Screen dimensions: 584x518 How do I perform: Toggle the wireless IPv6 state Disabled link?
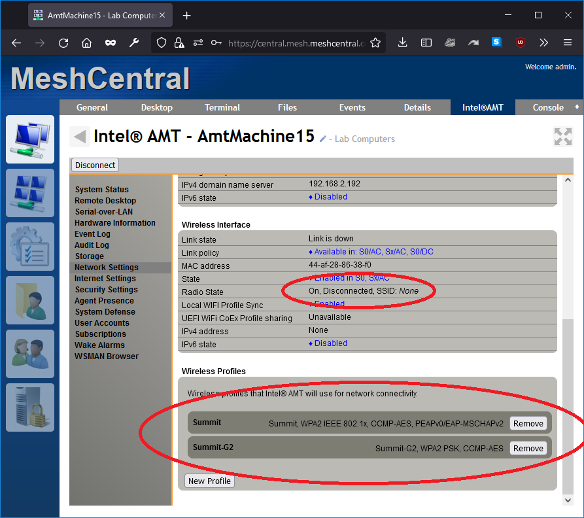[330, 343]
